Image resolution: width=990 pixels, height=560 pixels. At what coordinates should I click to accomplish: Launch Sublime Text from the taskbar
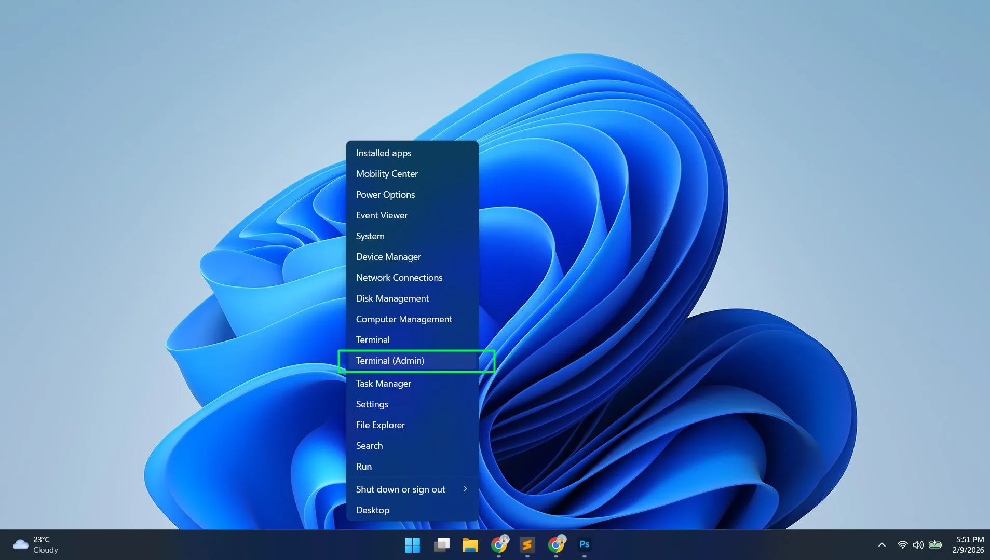click(x=527, y=545)
